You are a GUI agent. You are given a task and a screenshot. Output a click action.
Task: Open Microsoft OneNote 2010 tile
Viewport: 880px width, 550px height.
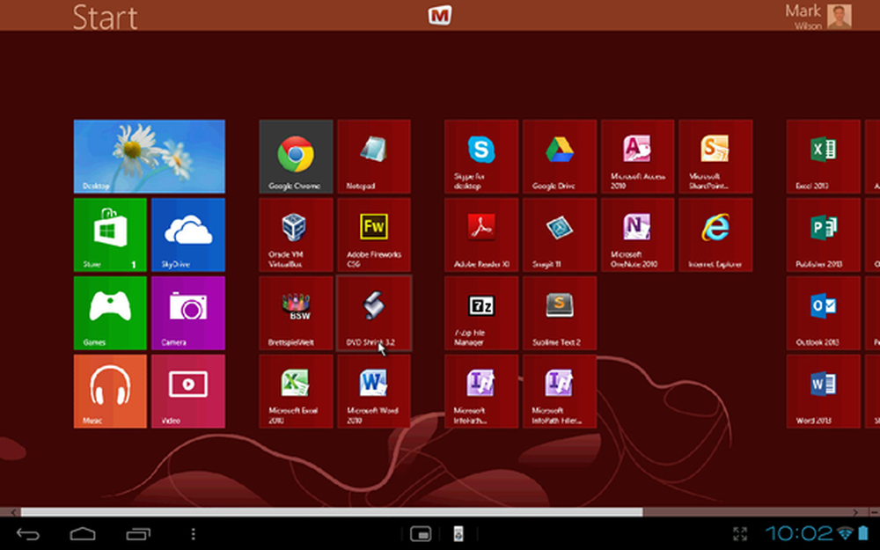coord(637,235)
